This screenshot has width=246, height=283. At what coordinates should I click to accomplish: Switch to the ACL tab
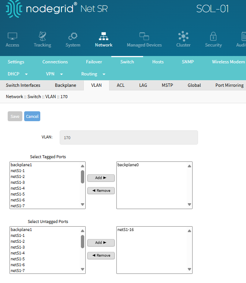tap(120, 85)
